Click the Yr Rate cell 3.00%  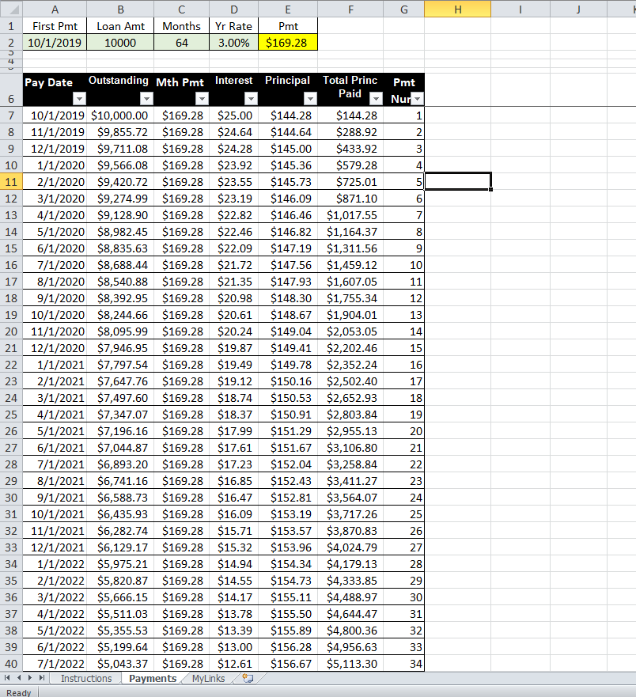(234, 43)
